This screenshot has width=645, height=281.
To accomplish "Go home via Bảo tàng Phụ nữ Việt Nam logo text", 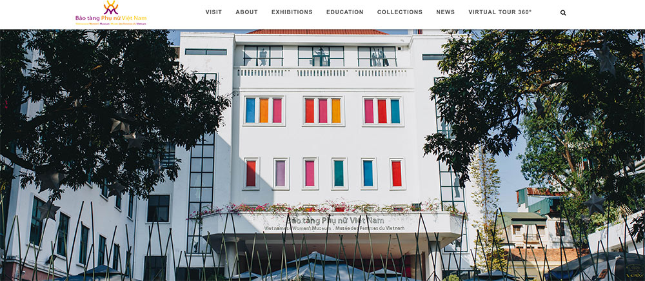I will pos(111,18).
